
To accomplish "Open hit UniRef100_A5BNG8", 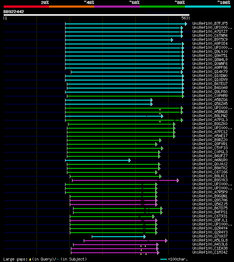I will [x=210, y=112].
